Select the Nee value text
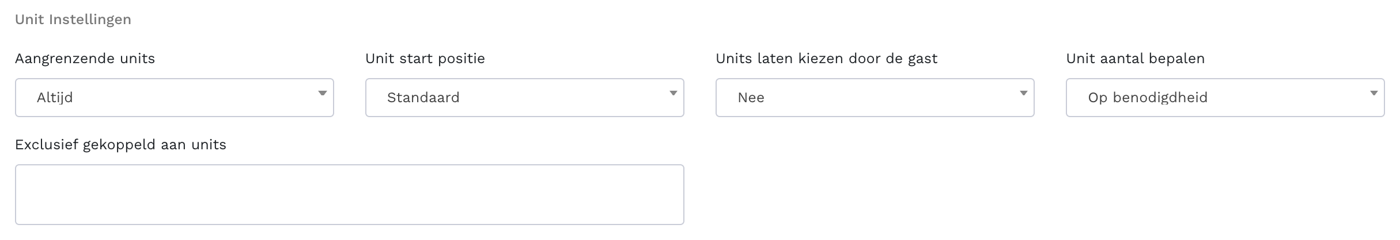The width and height of the screenshot is (1400, 240). 751,98
